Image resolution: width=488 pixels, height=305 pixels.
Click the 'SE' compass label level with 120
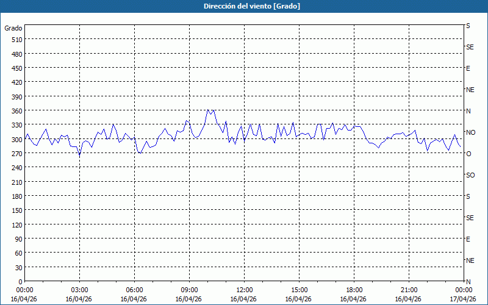(x=470, y=218)
